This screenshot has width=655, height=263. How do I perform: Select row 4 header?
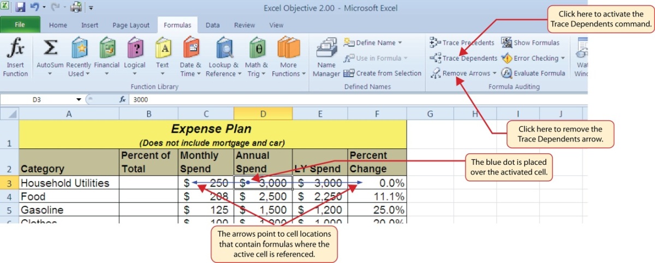9,196
